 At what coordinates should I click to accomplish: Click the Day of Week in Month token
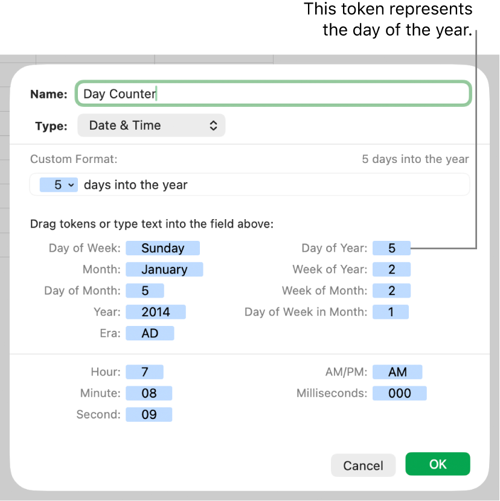coord(390,312)
